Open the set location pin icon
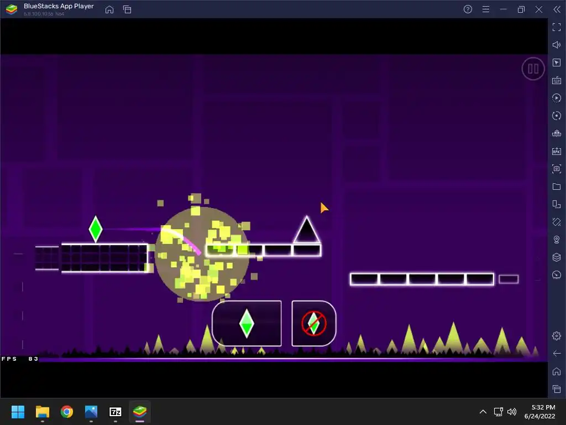 [x=557, y=240]
